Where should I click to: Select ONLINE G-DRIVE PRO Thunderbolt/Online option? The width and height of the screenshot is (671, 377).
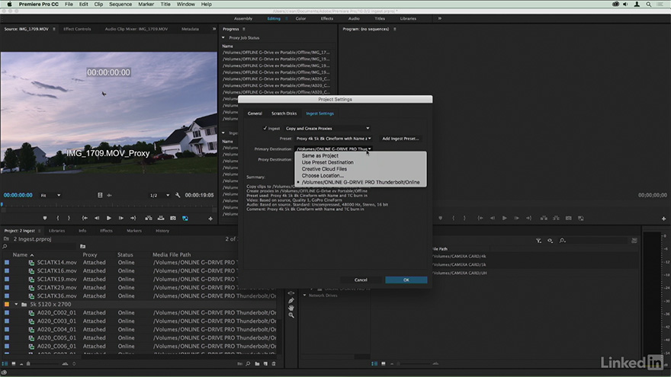tap(361, 182)
